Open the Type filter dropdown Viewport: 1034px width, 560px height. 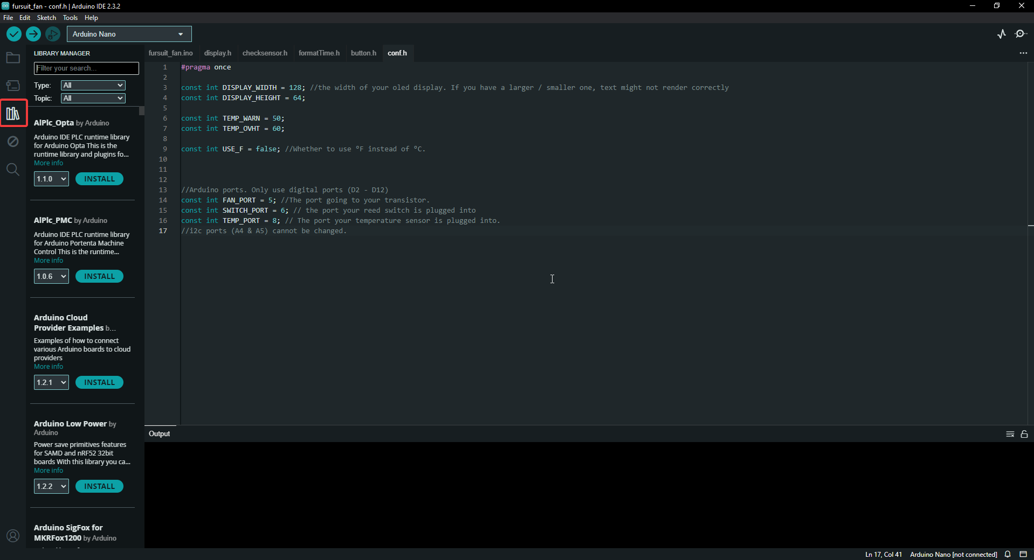tap(92, 85)
